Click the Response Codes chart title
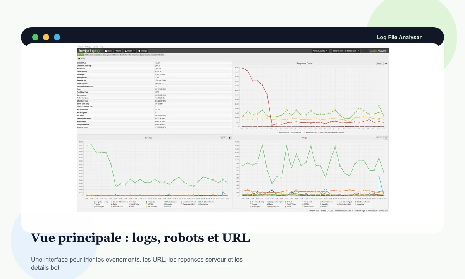 click(305, 63)
